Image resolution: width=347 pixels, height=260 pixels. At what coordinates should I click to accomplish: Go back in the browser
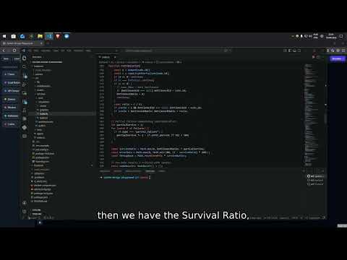click(x=4, y=51)
